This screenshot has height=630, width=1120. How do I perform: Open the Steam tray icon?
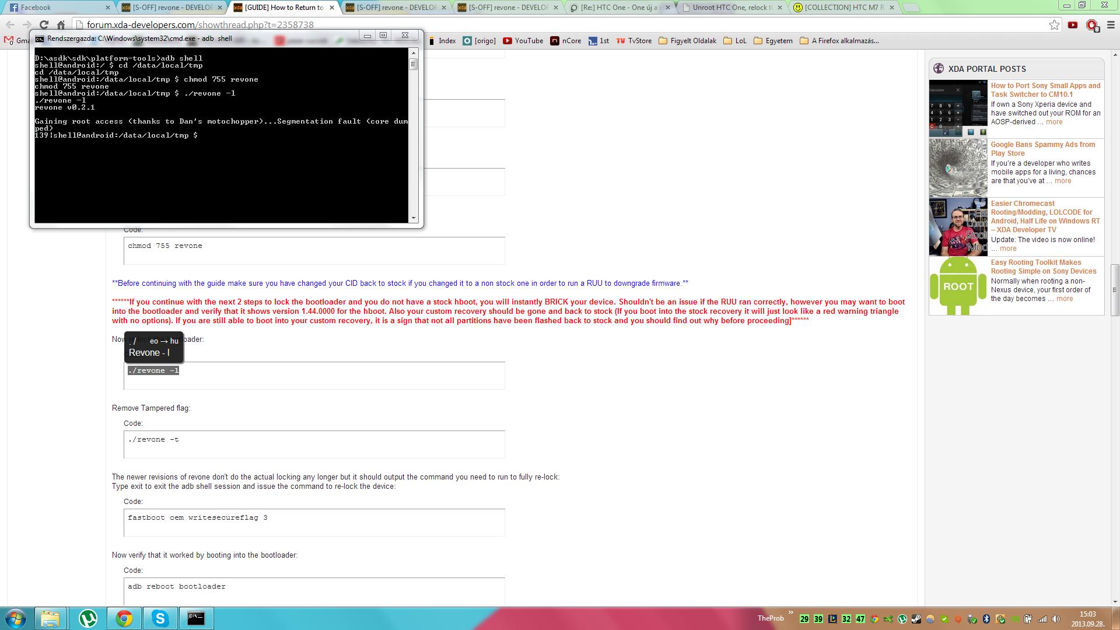point(916,619)
